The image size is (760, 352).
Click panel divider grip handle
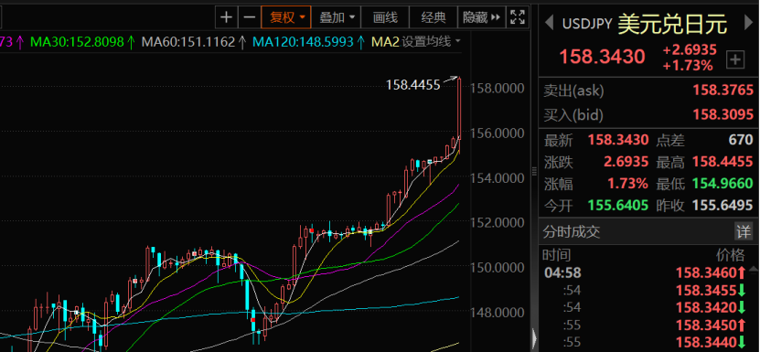[535, 171]
